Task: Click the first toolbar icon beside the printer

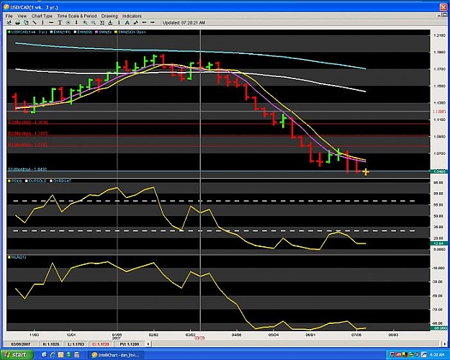Action: pos(9,22)
